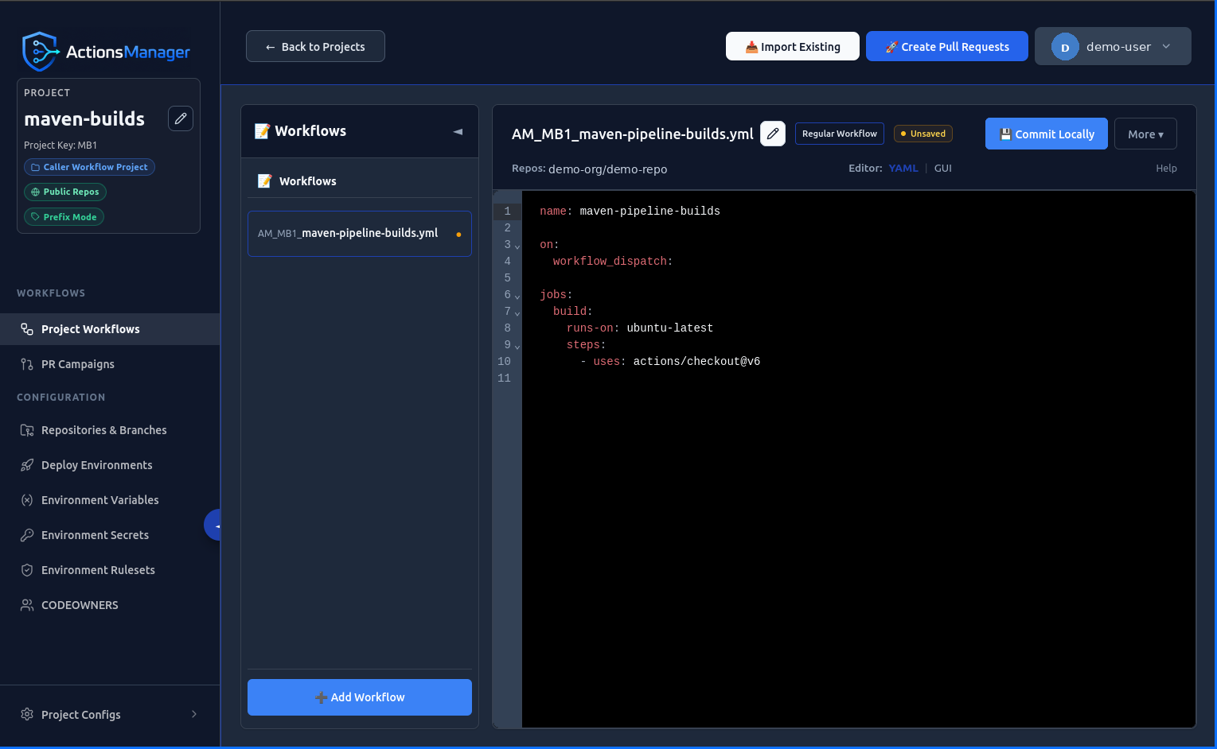The width and height of the screenshot is (1217, 749).
Task: Click 'actions/checkout@v6' in the editor
Action: (x=696, y=362)
